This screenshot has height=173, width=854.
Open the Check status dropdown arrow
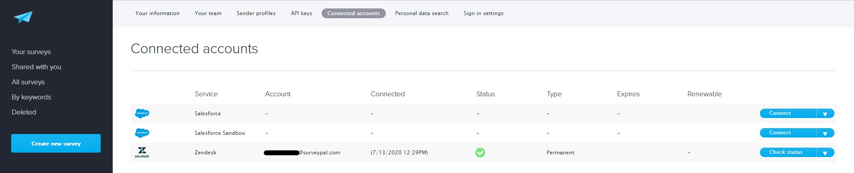tap(825, 153)
